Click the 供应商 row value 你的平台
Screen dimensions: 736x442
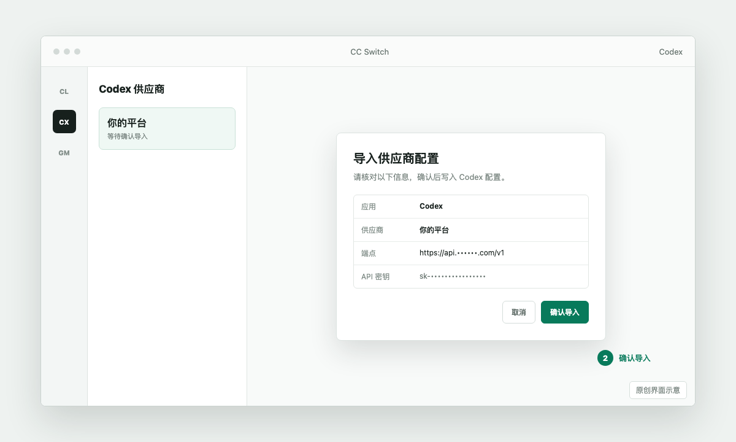tap(434, 230)
